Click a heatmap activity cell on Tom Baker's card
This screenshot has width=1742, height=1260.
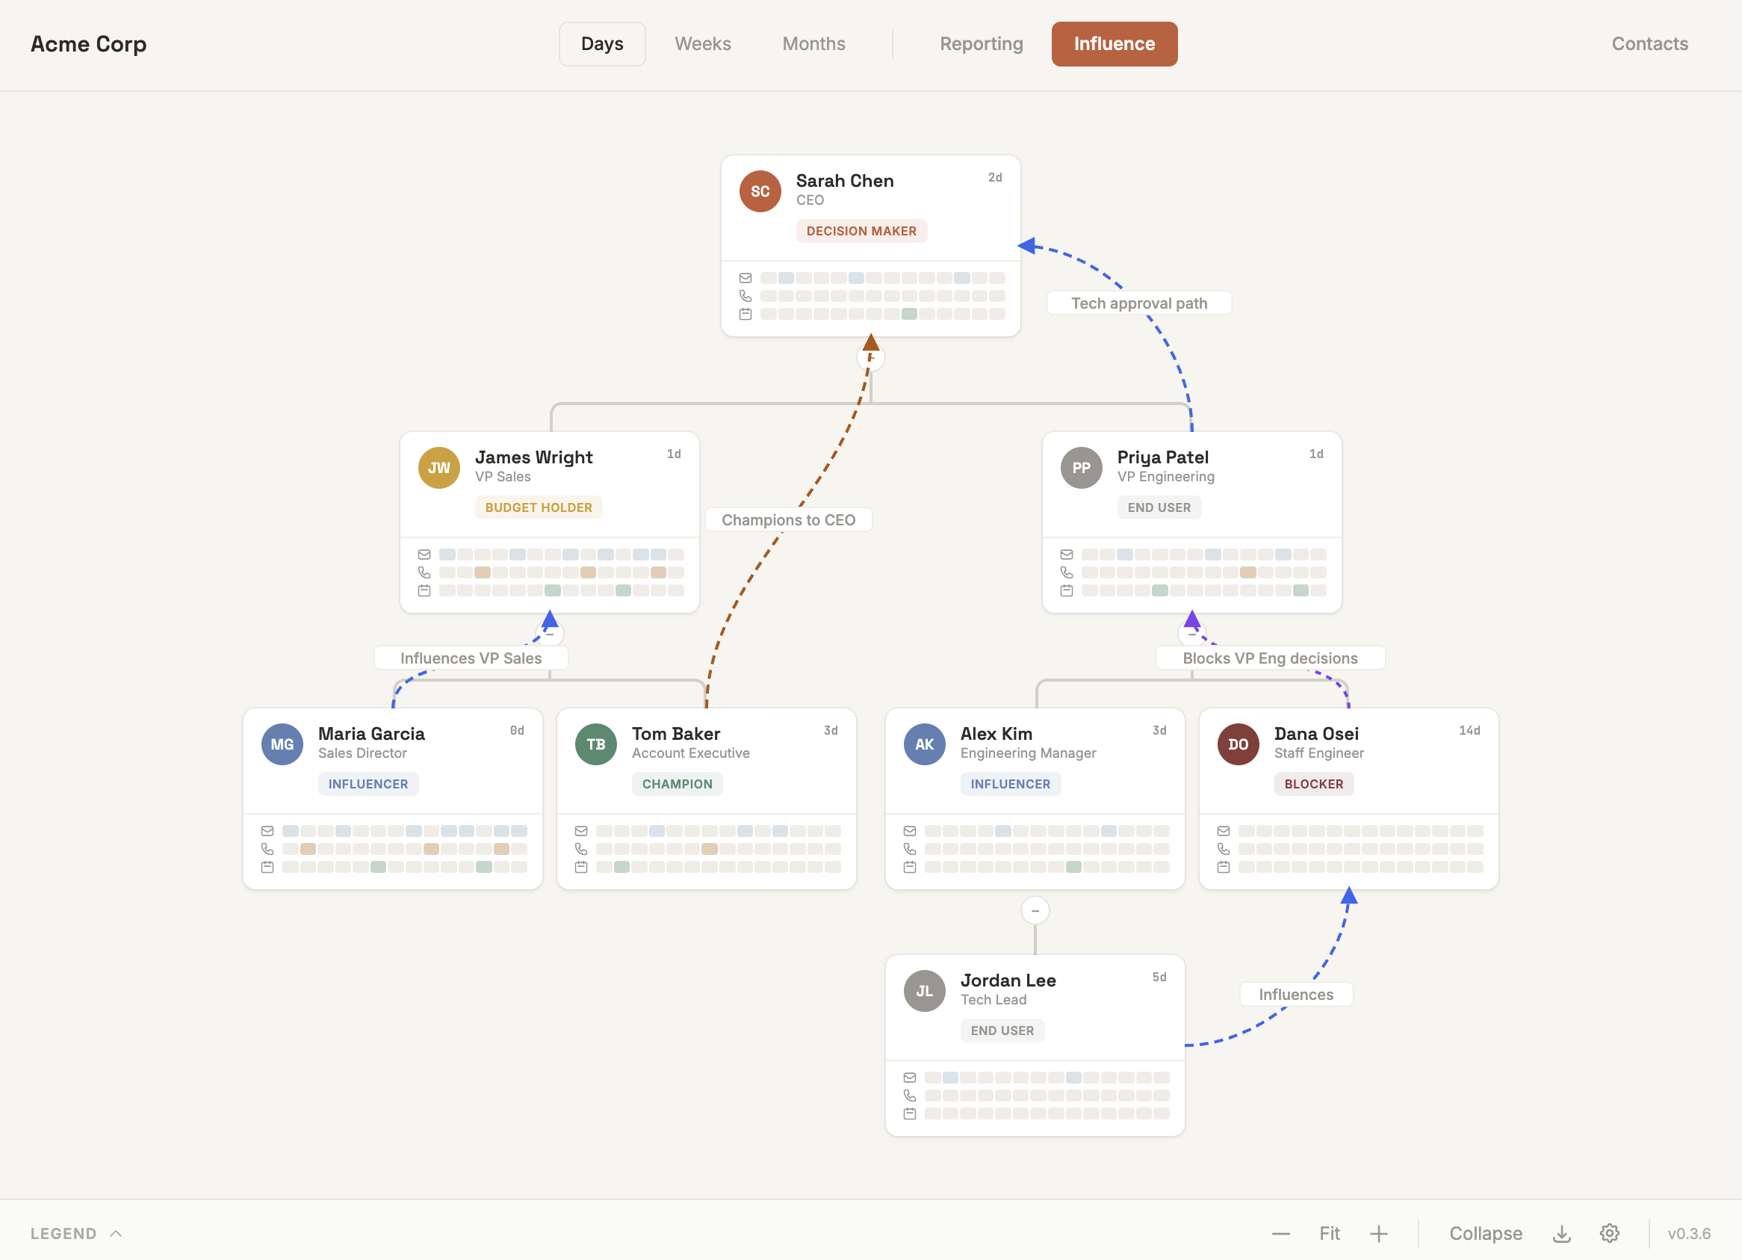657,830
